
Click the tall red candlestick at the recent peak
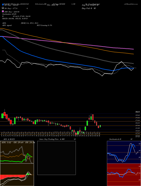point(93,117)
